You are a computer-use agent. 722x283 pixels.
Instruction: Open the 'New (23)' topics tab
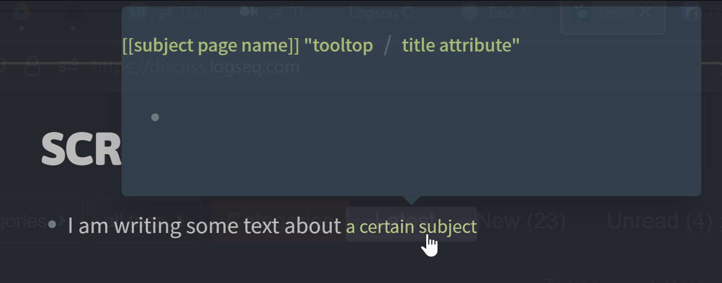523,221
